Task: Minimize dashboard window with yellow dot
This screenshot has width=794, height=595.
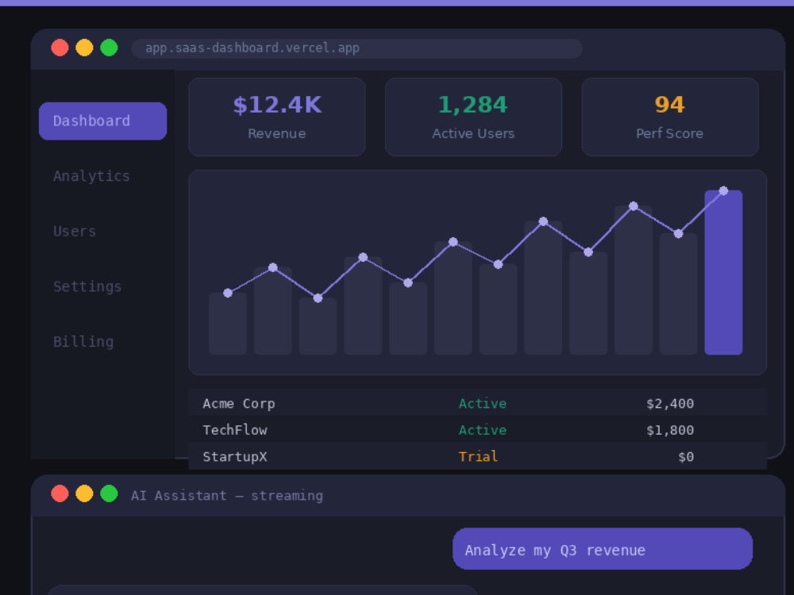Action: pyautogui.click(x=85, y=48)
